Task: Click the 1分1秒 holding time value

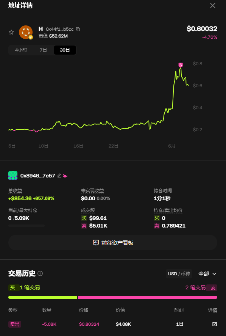Action: click(x=162, y=198)
